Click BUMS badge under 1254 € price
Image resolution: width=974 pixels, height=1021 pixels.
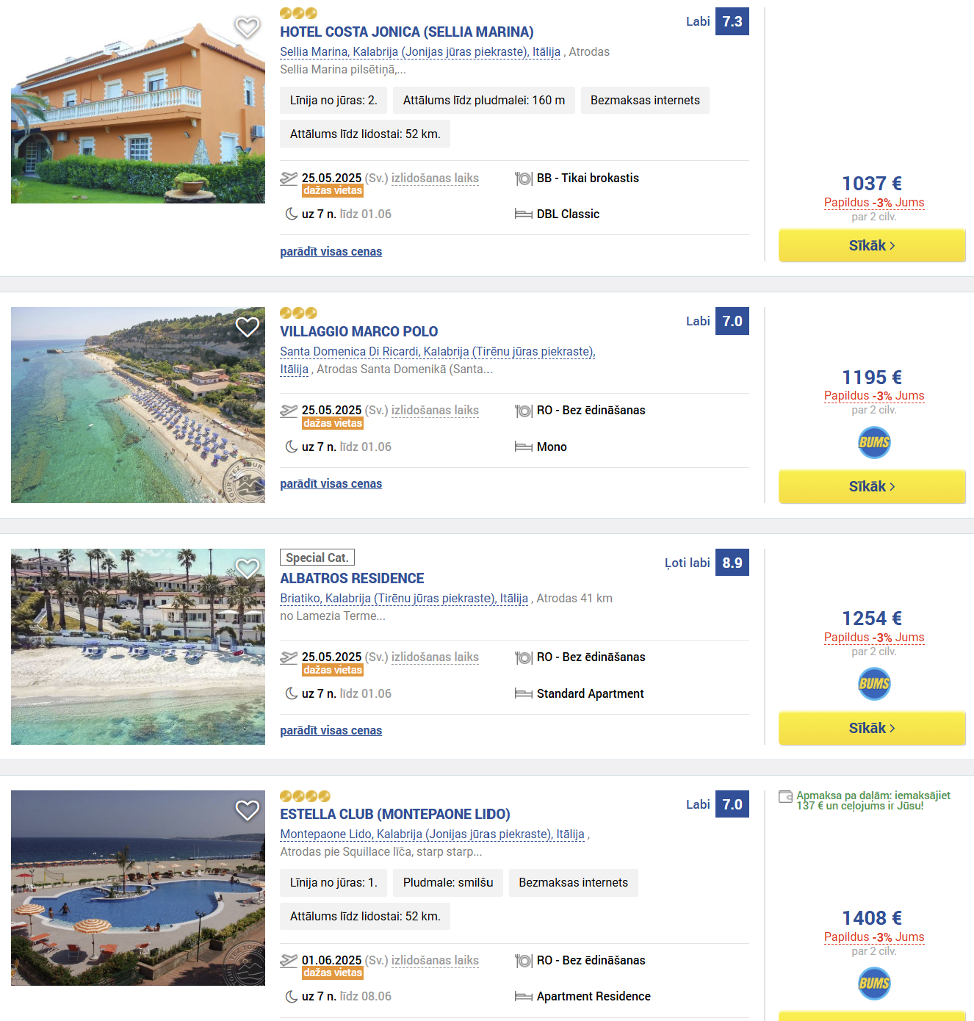pyautogui.click(x=874, y=684)
